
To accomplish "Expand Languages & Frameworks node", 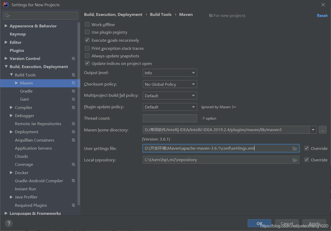I will pyautogui.click(x=6, y=213).
